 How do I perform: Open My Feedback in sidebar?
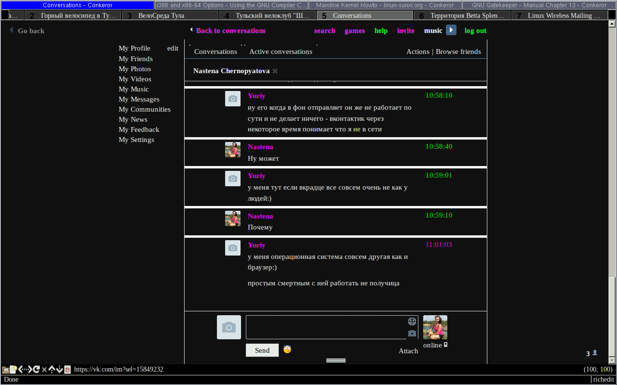(x=139, y=129)
